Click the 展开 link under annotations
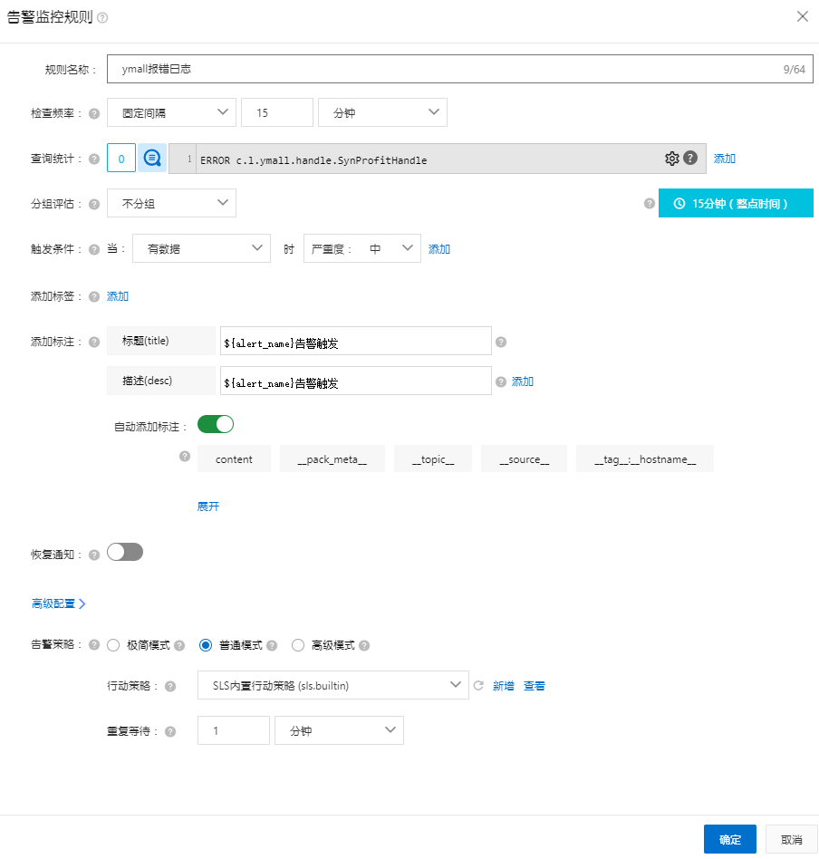This screenshot has height=859, width=819. point(208,507)
